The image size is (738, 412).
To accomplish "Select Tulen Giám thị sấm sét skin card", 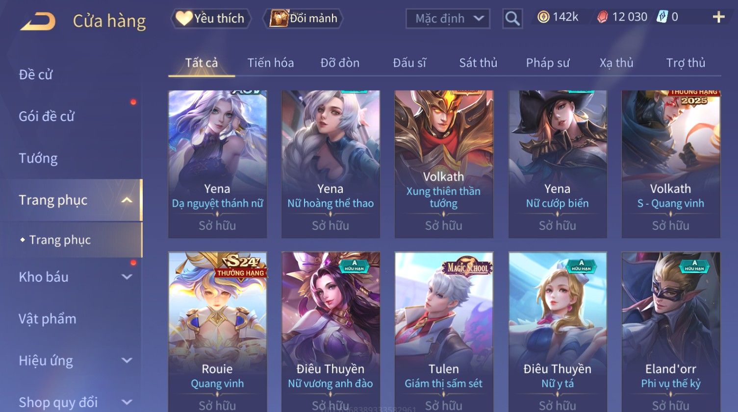I will click(x=444, y=332).
